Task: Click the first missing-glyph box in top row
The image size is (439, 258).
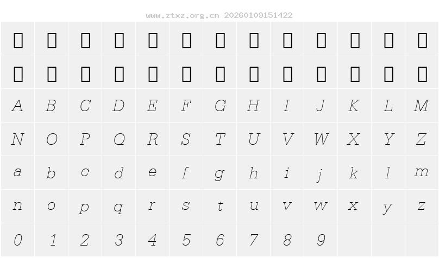Action: tap(18, 40)
